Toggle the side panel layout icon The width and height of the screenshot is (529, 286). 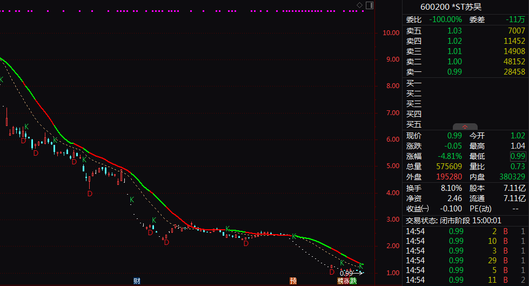click(370, 5)
